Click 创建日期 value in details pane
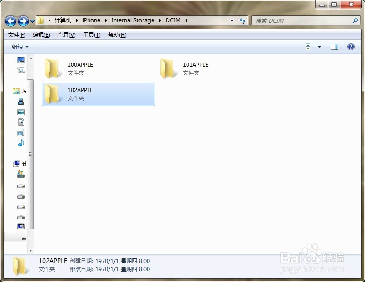 click(123, 261)
